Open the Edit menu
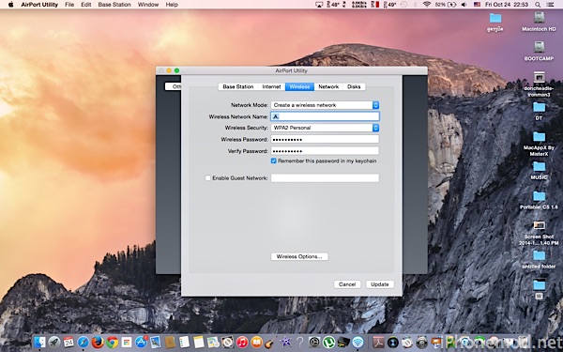Viewport: 563px width, 352px height. (x=85, y=5)
